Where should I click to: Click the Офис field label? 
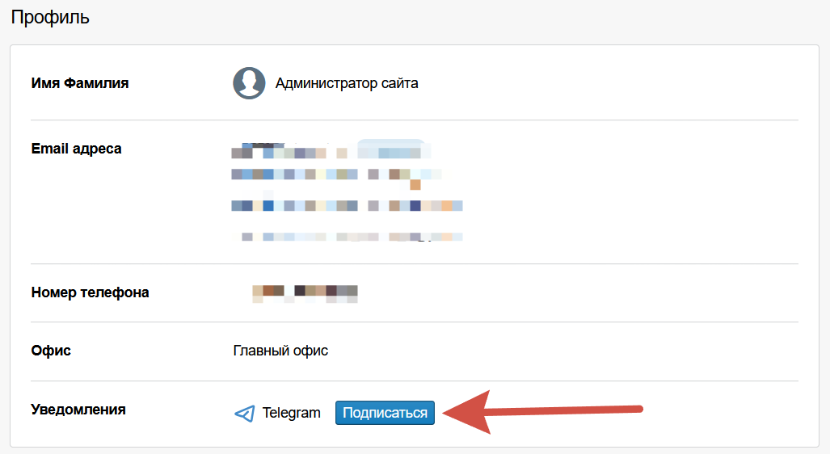(x=51, y=351)
